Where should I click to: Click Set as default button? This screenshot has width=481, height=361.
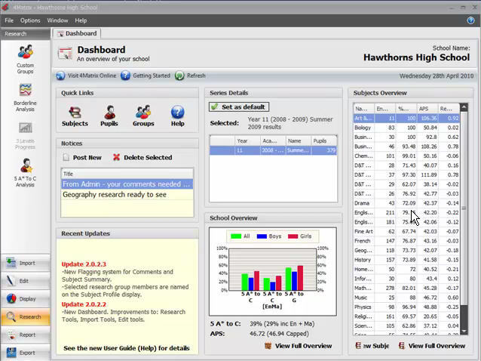click(237, 107)
